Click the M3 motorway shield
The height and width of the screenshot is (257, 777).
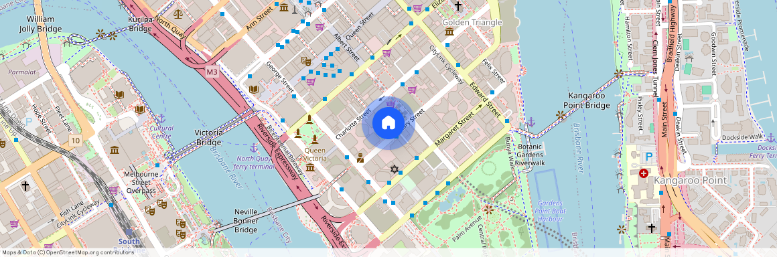pos(212,72)
